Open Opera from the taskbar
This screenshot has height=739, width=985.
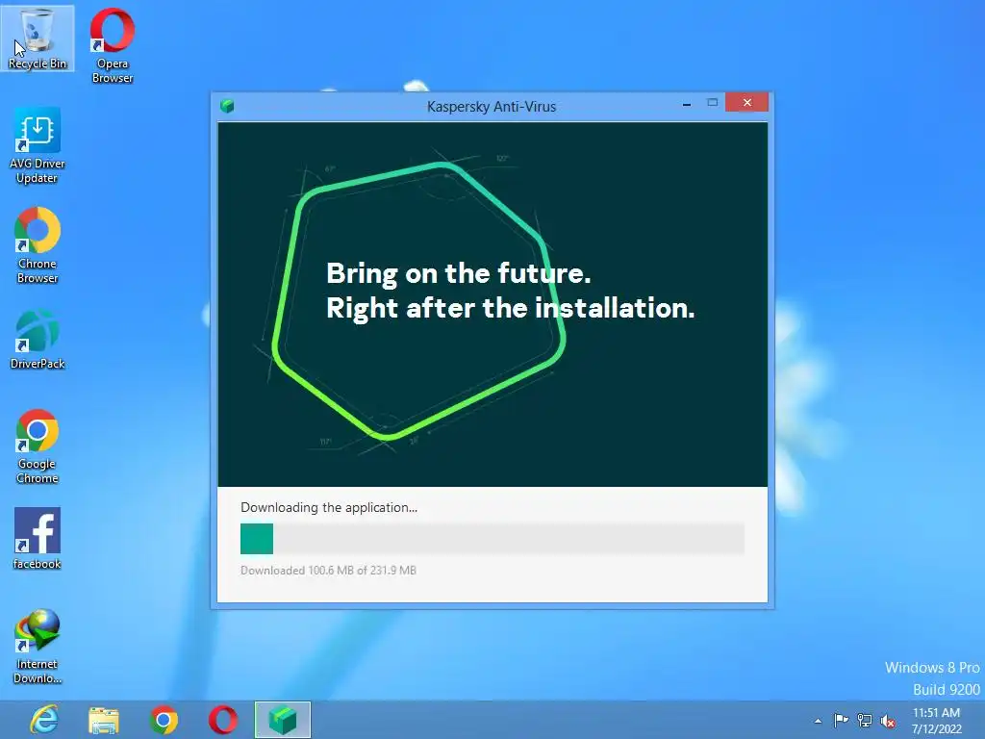click(223, 720)
